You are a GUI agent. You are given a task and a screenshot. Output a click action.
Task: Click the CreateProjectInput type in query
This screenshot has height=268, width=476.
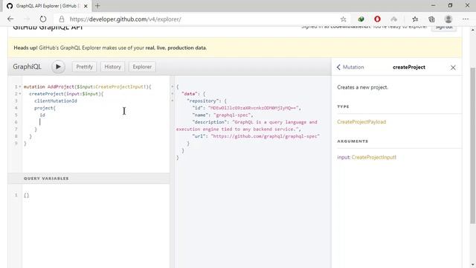coord(120,86)
